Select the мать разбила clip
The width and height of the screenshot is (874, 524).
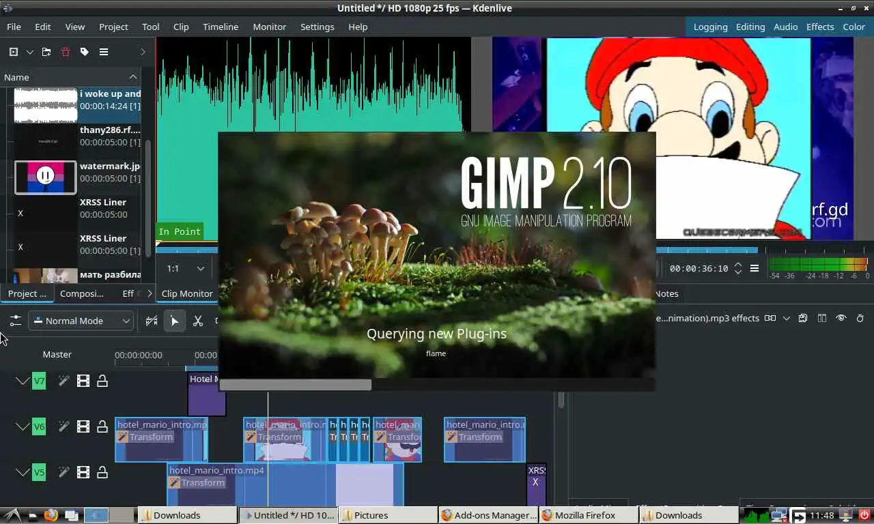click(77, 275)
